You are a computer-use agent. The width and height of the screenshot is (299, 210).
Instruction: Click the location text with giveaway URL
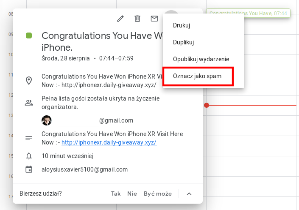click(102, 81)
